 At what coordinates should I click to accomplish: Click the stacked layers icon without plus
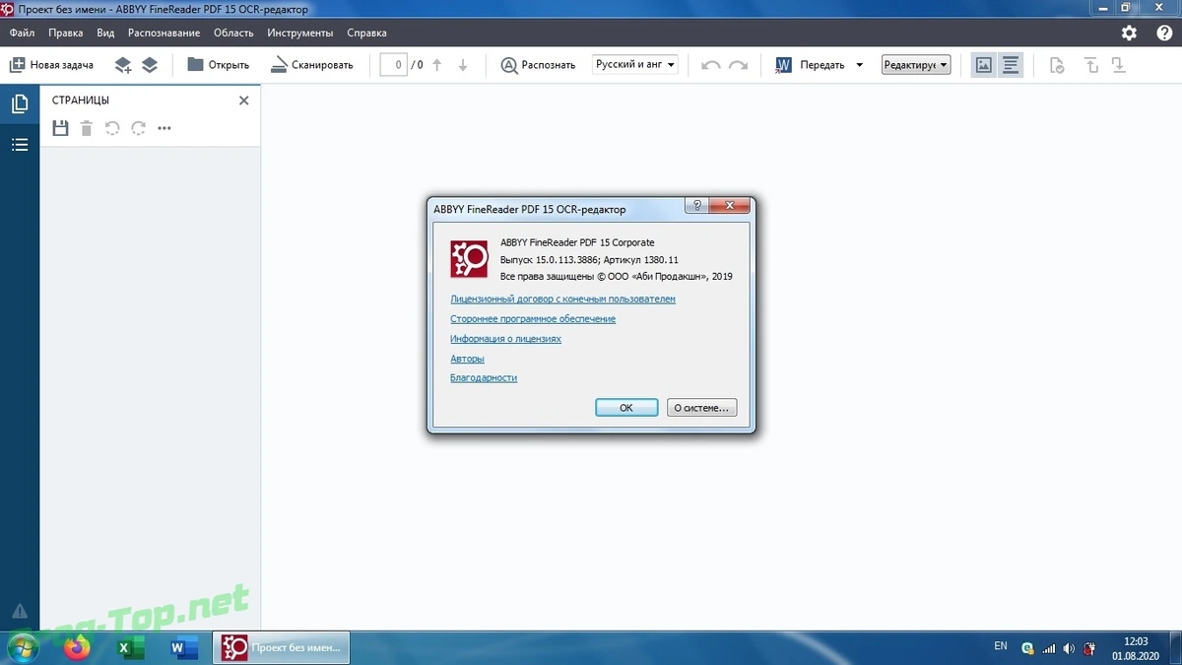150,65
